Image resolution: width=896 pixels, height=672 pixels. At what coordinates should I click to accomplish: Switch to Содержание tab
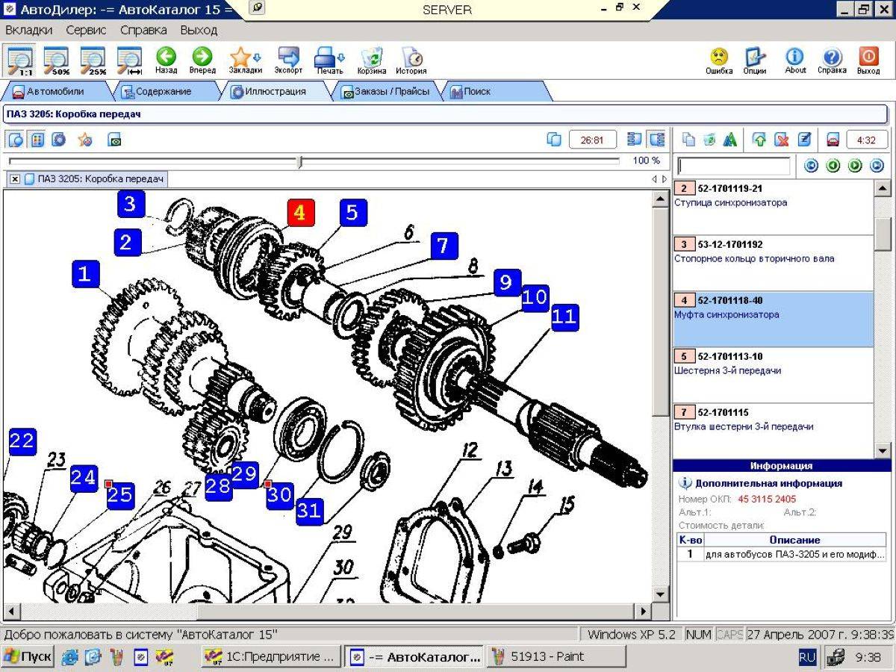tap(163, 91)
